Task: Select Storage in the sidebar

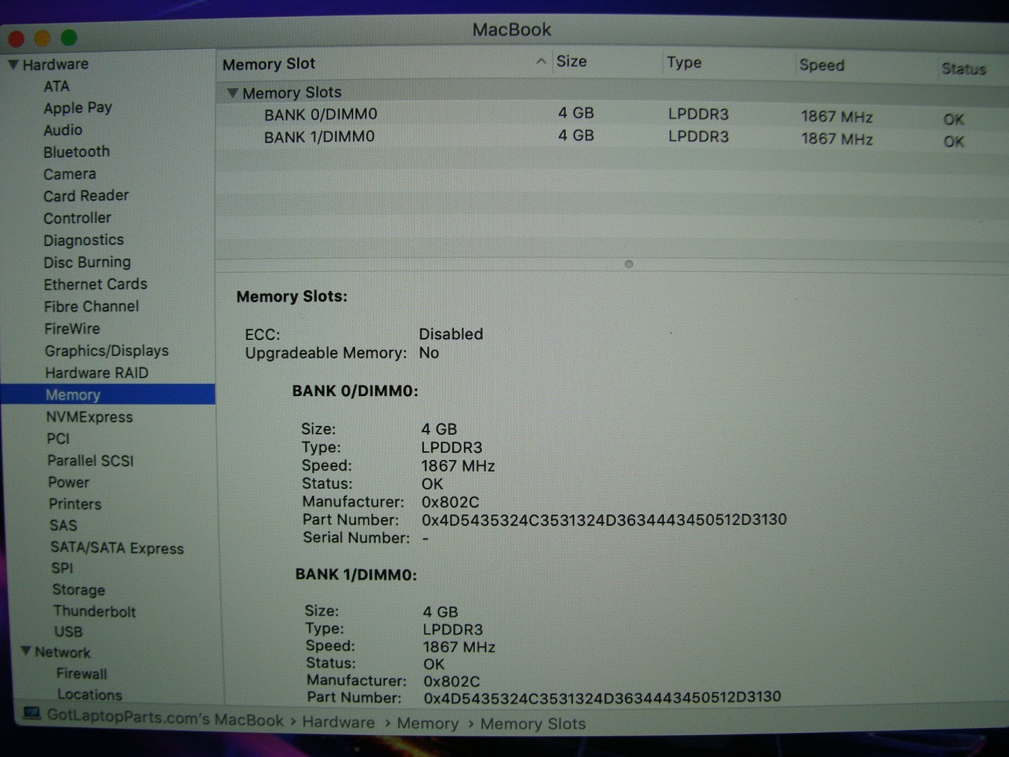Action: [x=79, y=590]
